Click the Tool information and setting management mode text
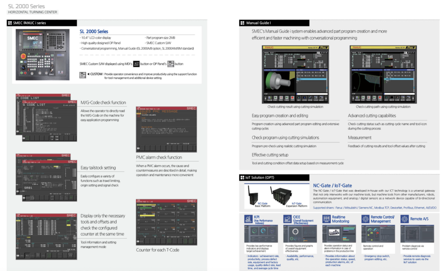The height and width of the screenshot is (271, 447). (x=98, y=244)
